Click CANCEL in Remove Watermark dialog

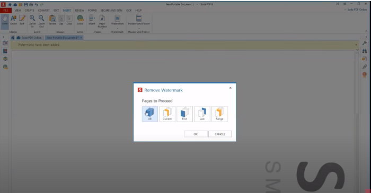pos(220,134)
